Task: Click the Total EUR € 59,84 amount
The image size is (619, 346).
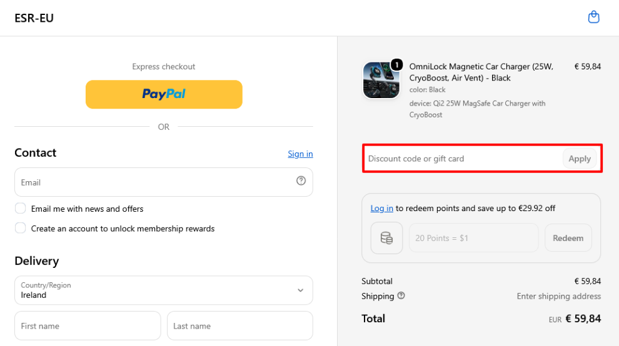Action: click(x=575, y=319)
